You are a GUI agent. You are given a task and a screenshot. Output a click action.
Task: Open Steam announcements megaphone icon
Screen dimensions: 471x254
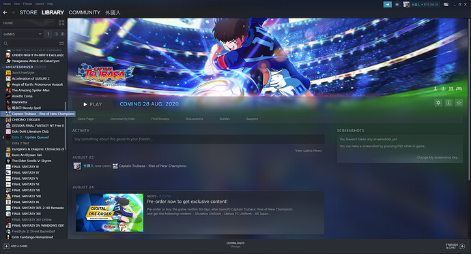[388, 5]
